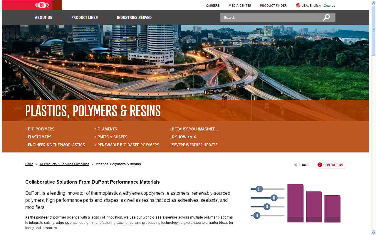Click the third slider knob in graphic
Viewport: 376px width, 235px height.
coord(267,207)
